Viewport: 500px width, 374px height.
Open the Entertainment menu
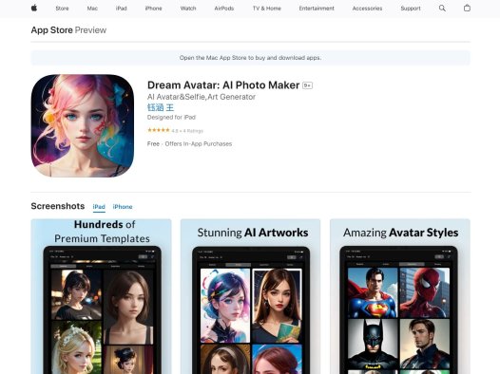(x=317, y=9)
